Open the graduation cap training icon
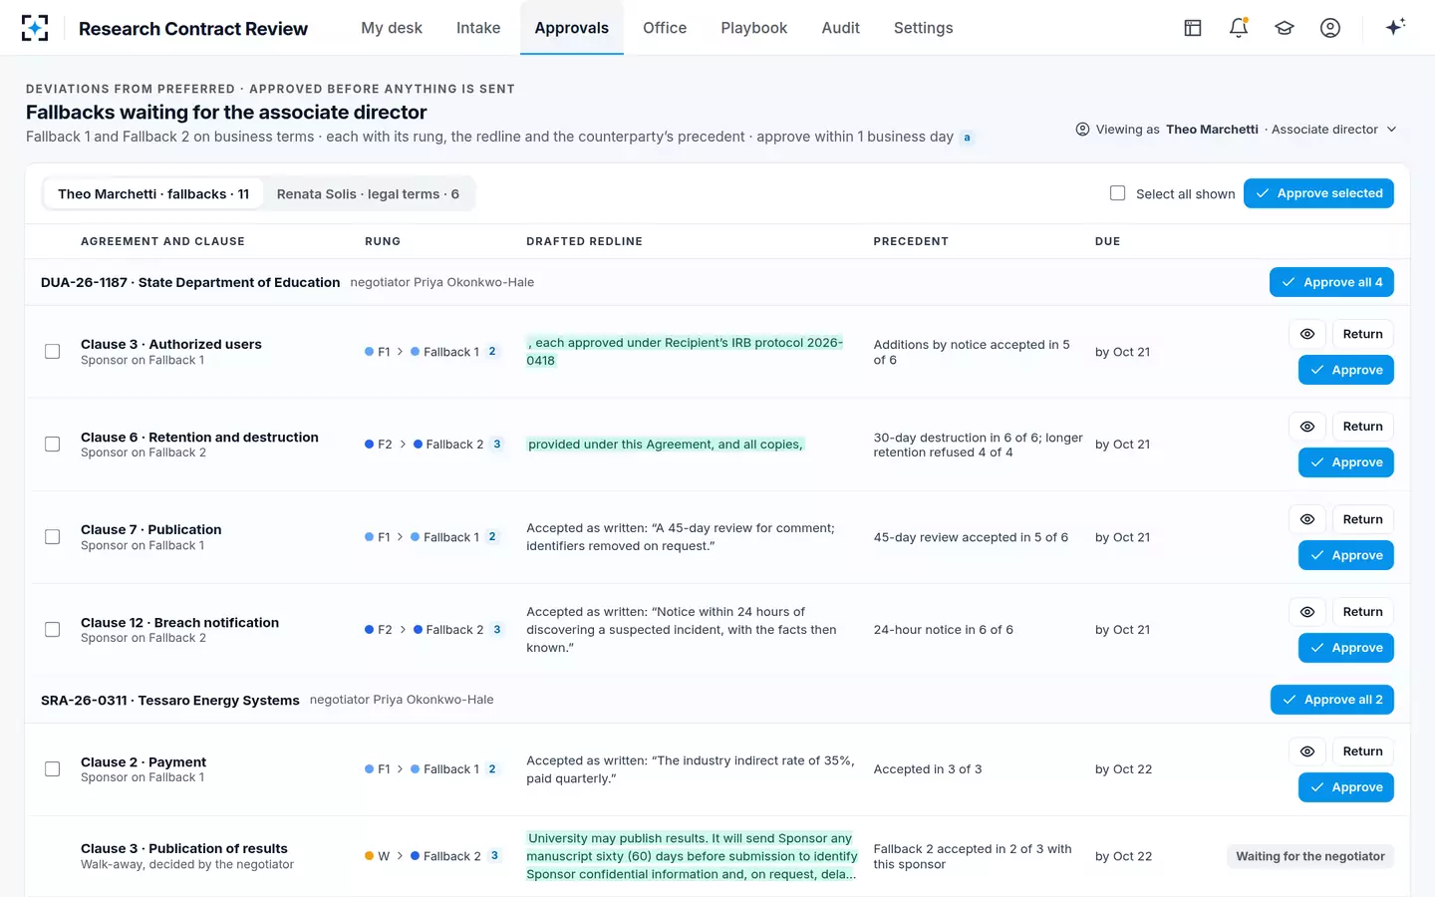Screen dimensions: 1435x897 (x=1285, y=28)
